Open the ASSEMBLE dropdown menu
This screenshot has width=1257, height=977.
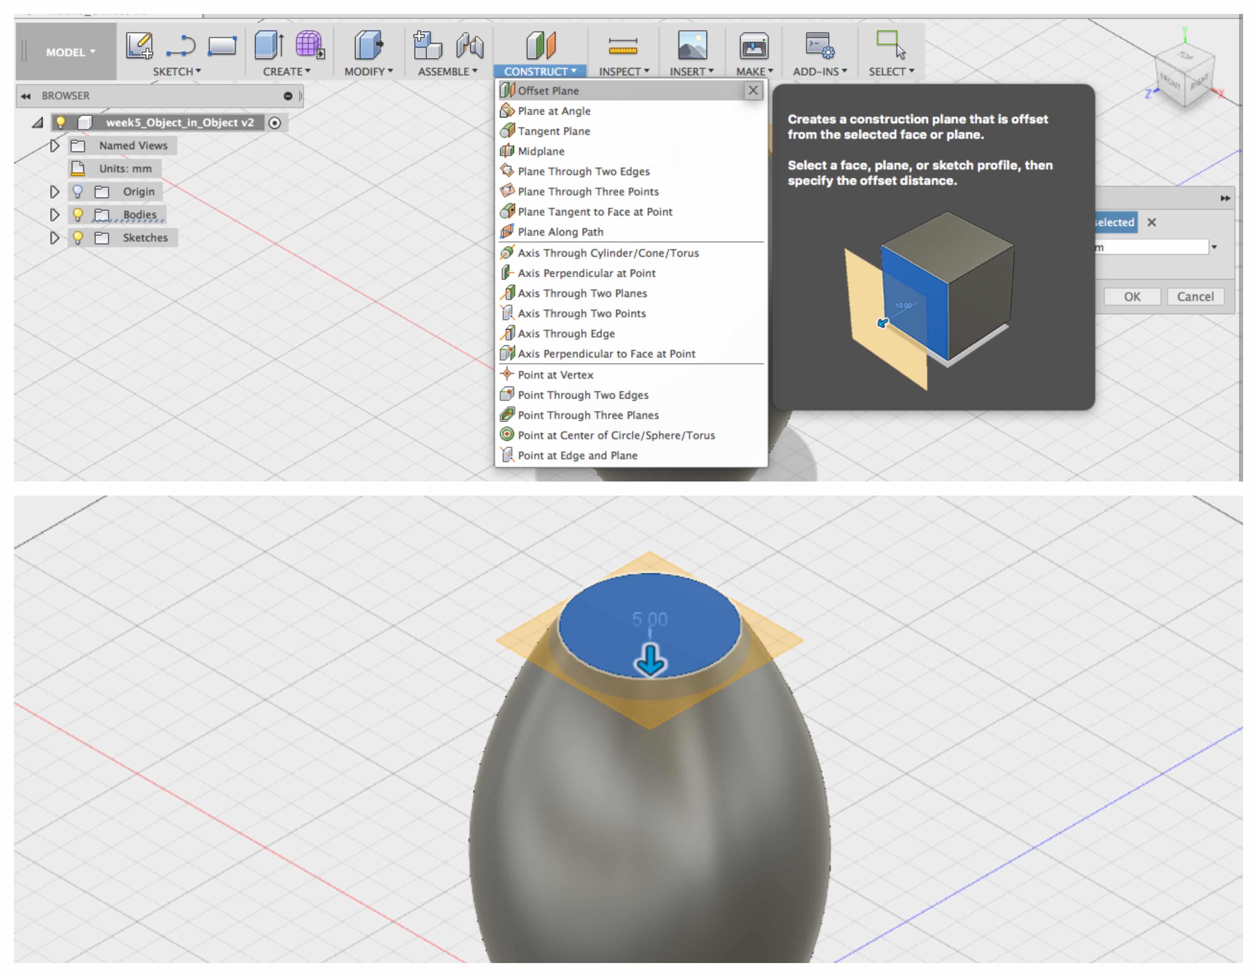click(448, 71)
